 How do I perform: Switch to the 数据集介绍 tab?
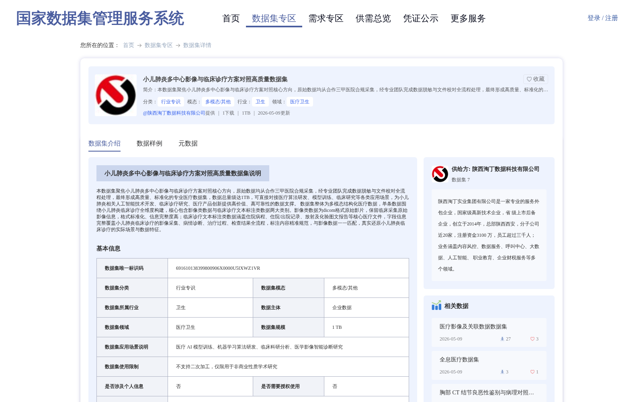104,144
